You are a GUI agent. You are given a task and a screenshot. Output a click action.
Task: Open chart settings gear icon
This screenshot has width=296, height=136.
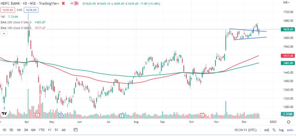coord(288,122)
